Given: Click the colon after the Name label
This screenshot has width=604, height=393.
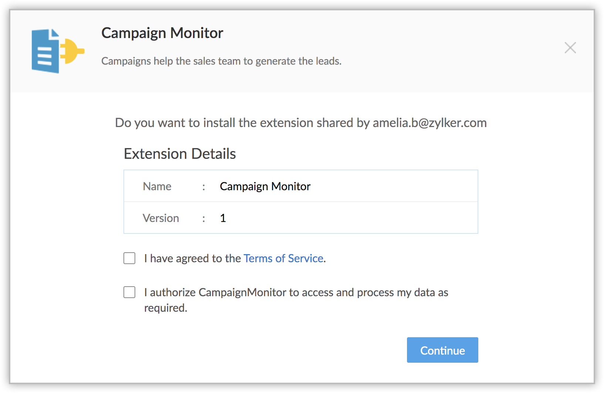Looking at the screenshot, I should [204, 187].
